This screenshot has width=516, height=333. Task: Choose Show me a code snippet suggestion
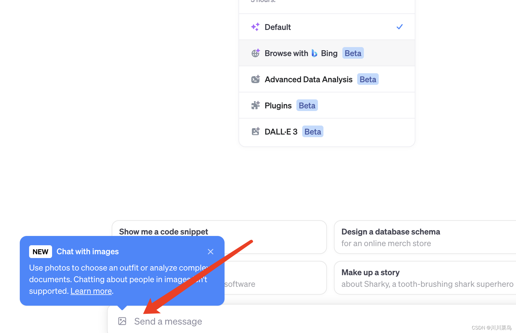(219, 237)
